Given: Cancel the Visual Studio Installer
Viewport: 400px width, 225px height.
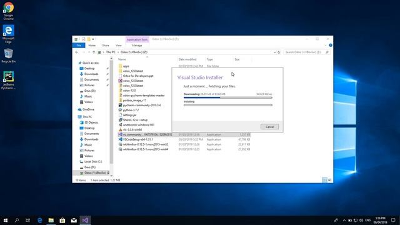Looking at the screenshot, I should (x=269, y=127).
